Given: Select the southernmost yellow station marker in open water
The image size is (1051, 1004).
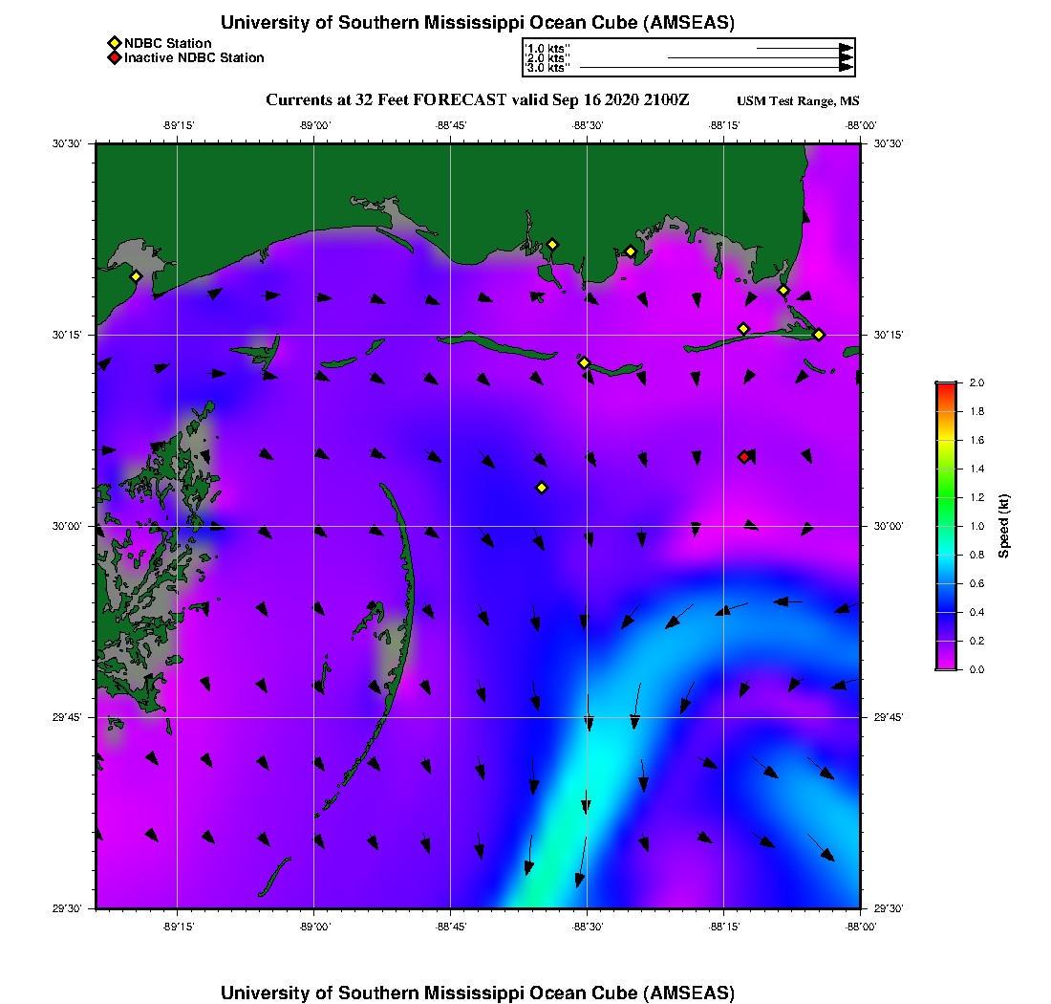Looking at the screenshot, I should (542, 488).
